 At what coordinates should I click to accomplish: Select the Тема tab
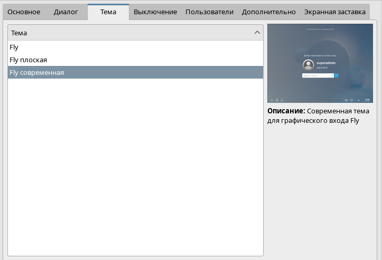(x=108, y=12)
